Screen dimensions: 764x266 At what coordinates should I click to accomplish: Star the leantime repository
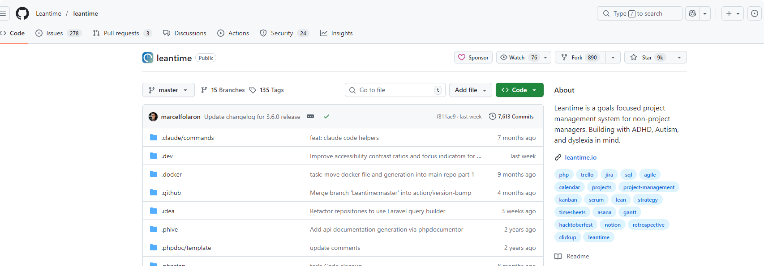pos(648,57)
